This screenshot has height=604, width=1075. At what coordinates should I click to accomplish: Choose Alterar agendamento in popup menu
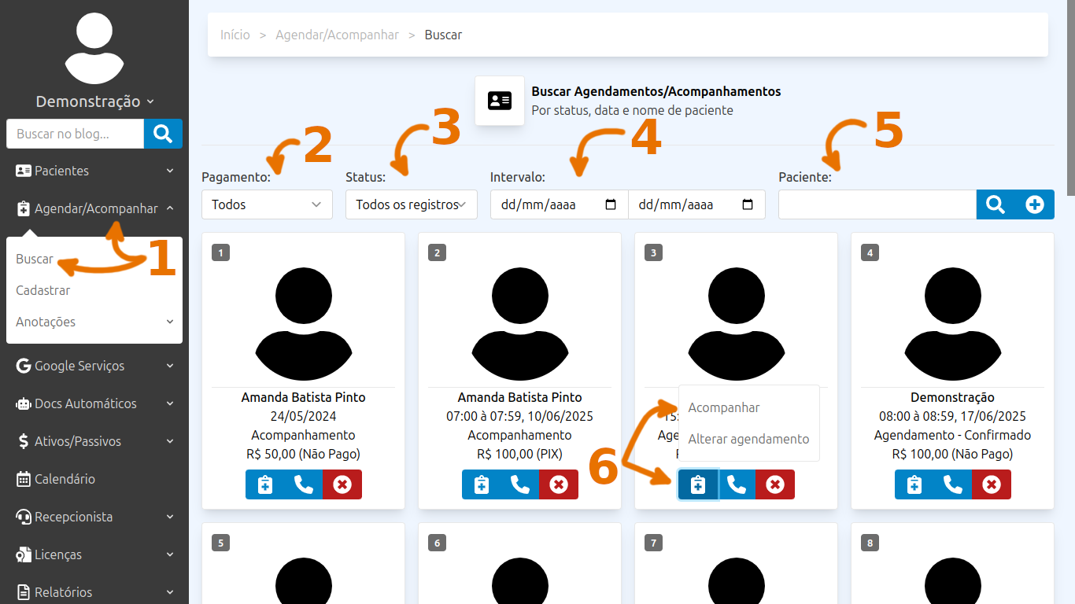(748, 439)
